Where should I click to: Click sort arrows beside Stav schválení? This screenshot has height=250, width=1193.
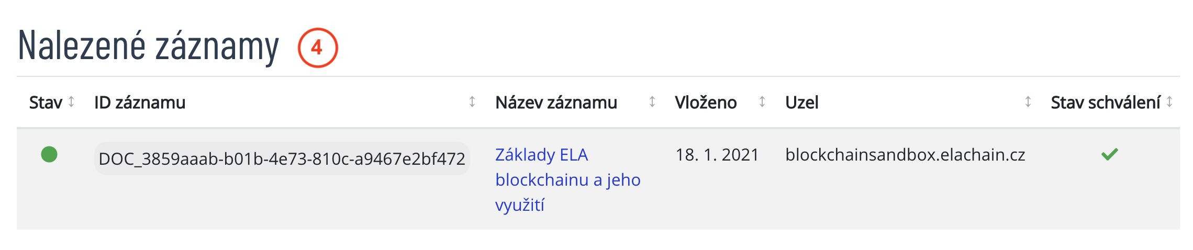(x=1169, y=102)
